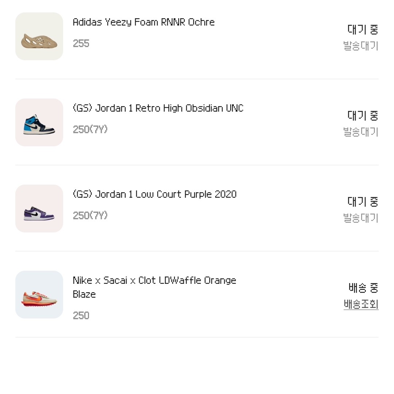Image resolution: width=394 pixels, height=394 pixels.
Task: Click 대기 중 status for Yeezy Foam RNNR
Action: click(x=363, y=30)
